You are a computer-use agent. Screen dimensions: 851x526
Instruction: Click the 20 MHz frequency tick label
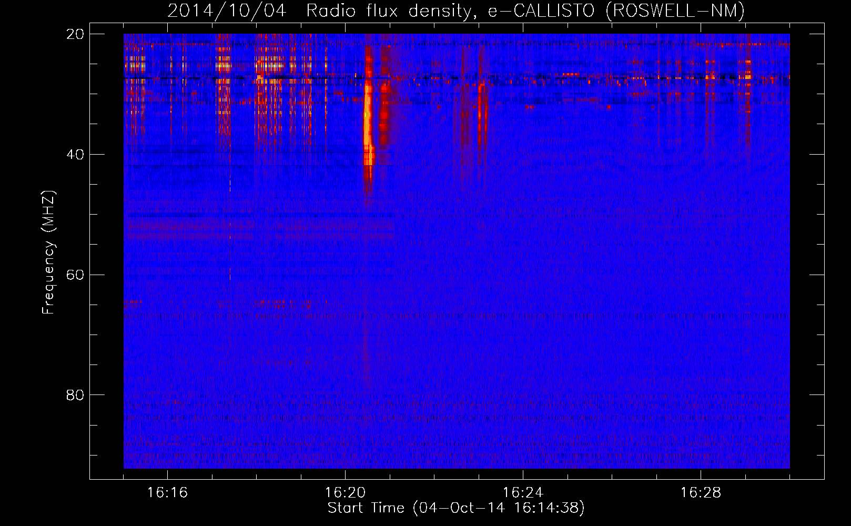click(x=75, y=34)
